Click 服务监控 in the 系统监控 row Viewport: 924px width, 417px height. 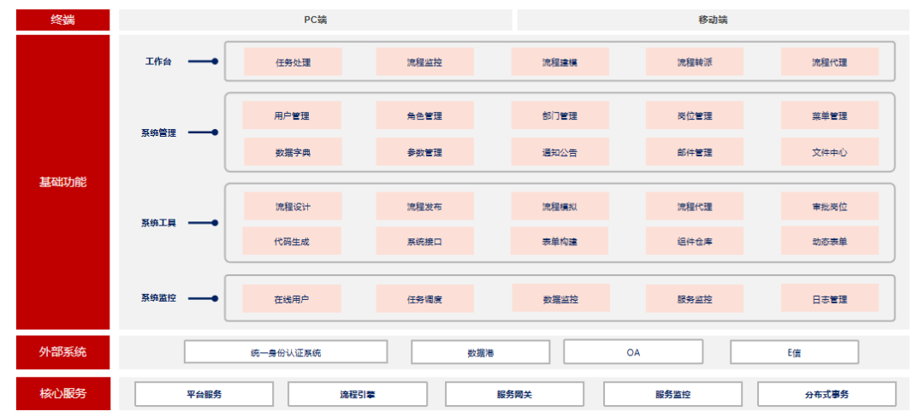[x=695, y=299]
